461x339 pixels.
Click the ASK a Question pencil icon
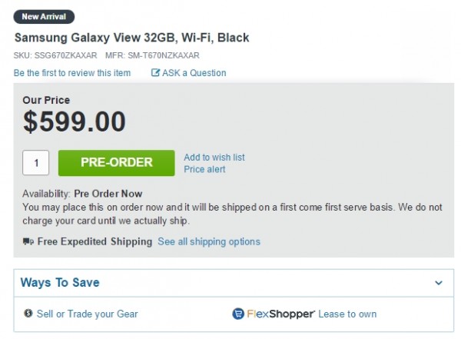pos(156,73)
